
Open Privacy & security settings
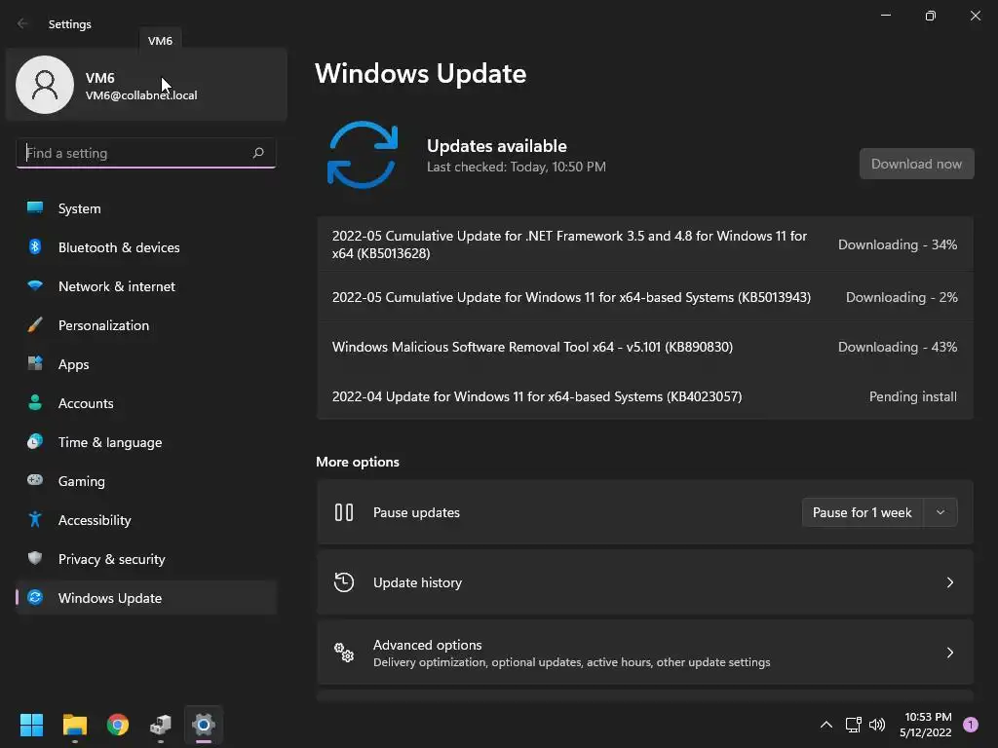(146, 559)
